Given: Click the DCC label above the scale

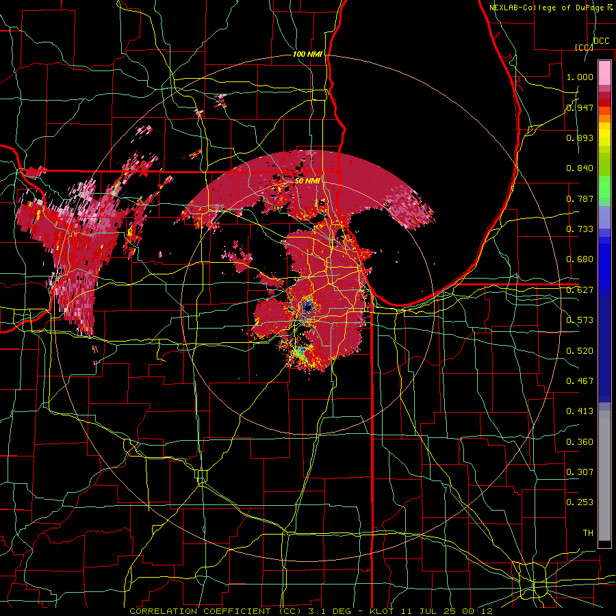Looking at the screenshot, I should tap(601, 41).
